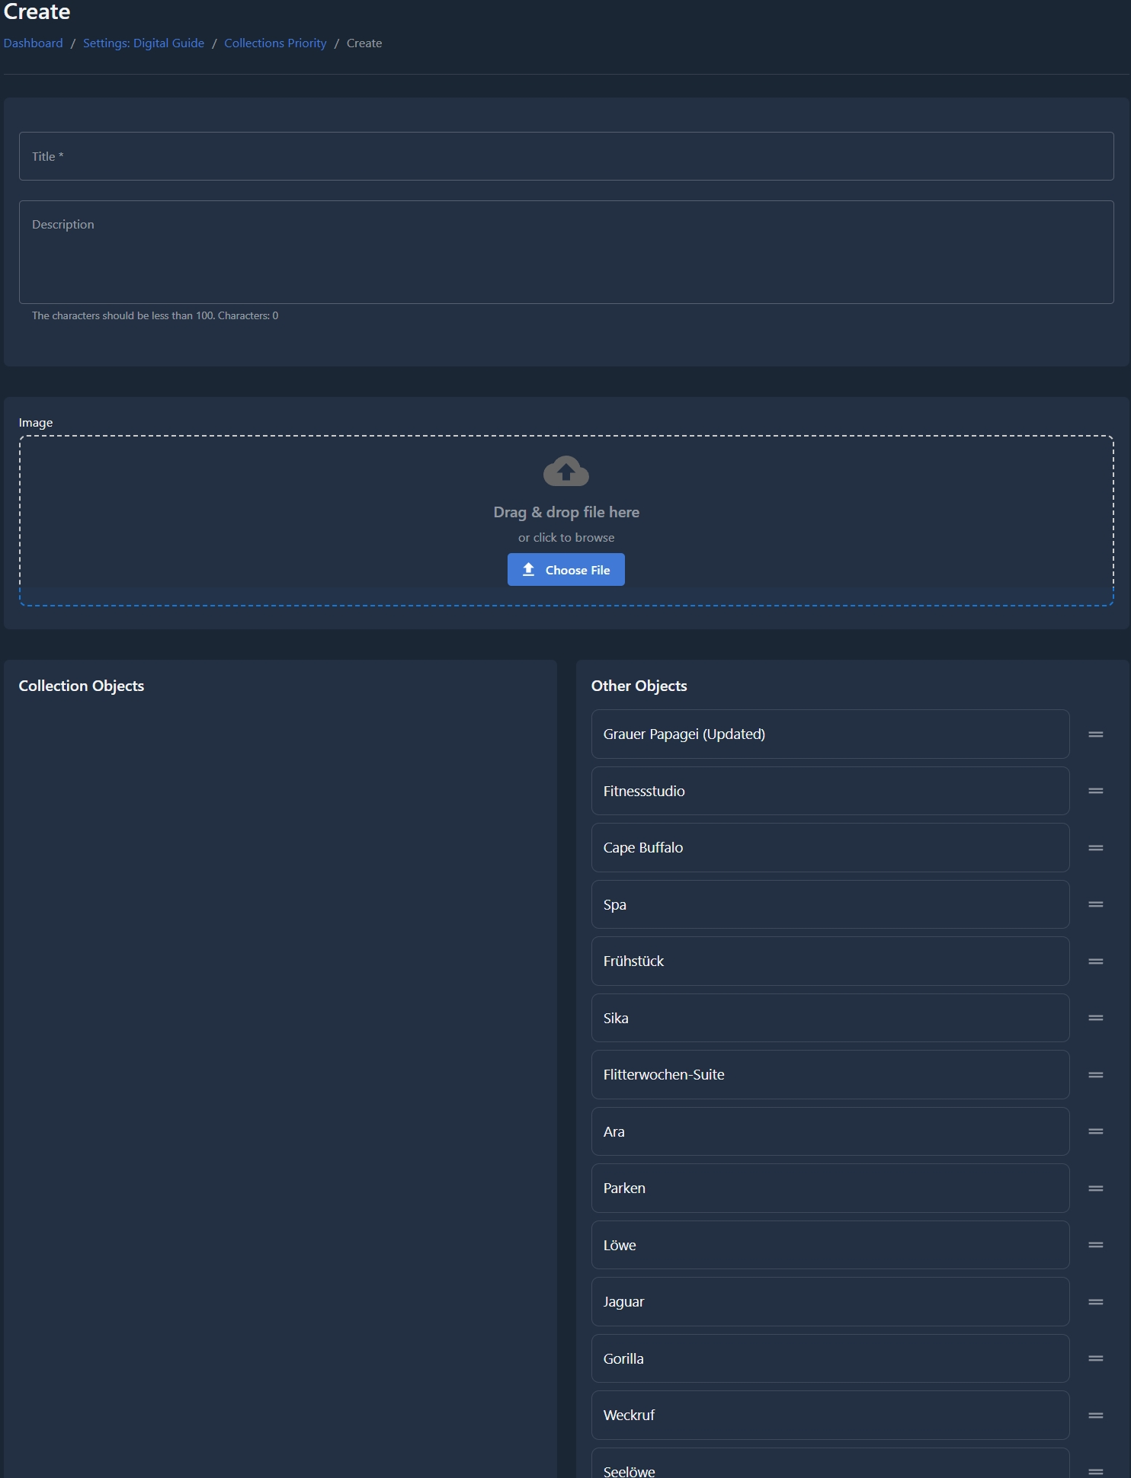Viewport: 1131px width, 1478px height.
Task: Click the cloud upload icon in the image area
Action: tap(565, 472)
